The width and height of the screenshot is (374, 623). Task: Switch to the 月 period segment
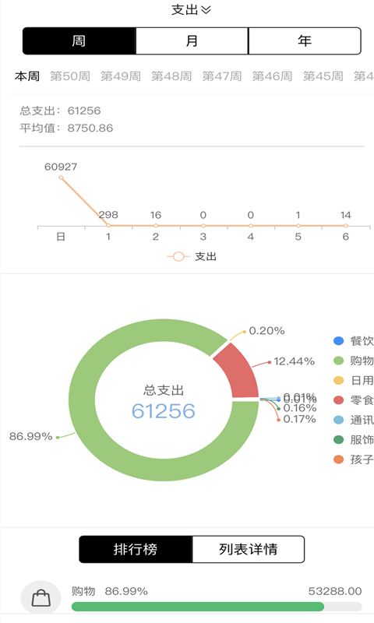click(192, 41)
